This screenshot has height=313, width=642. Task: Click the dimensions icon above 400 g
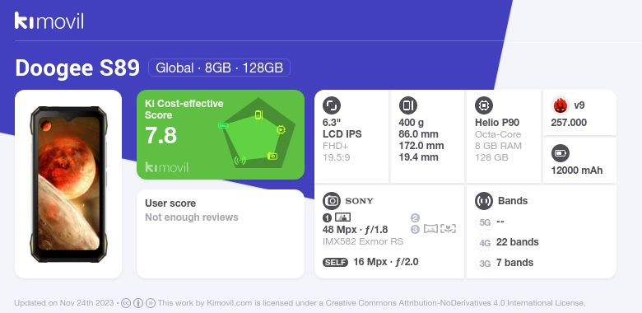pos(407,105)
